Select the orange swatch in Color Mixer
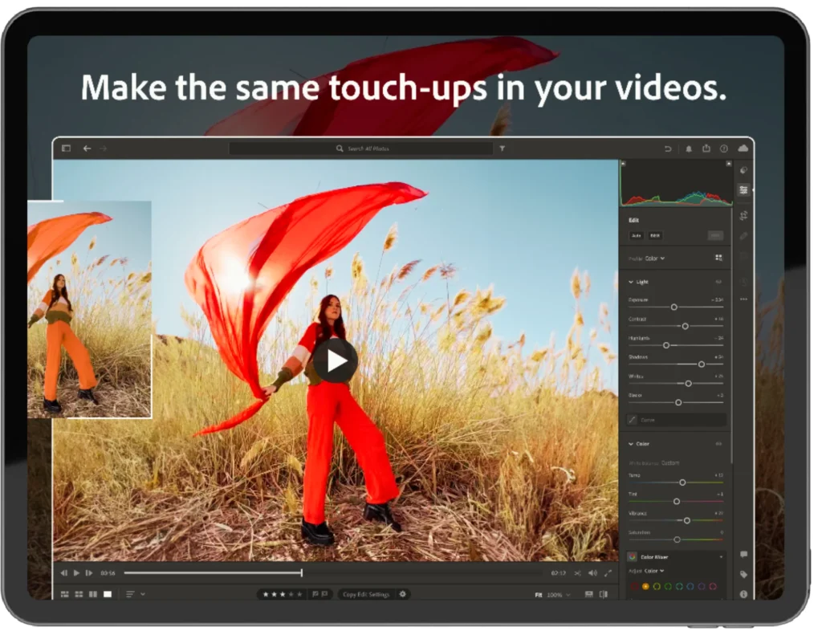 645,586
